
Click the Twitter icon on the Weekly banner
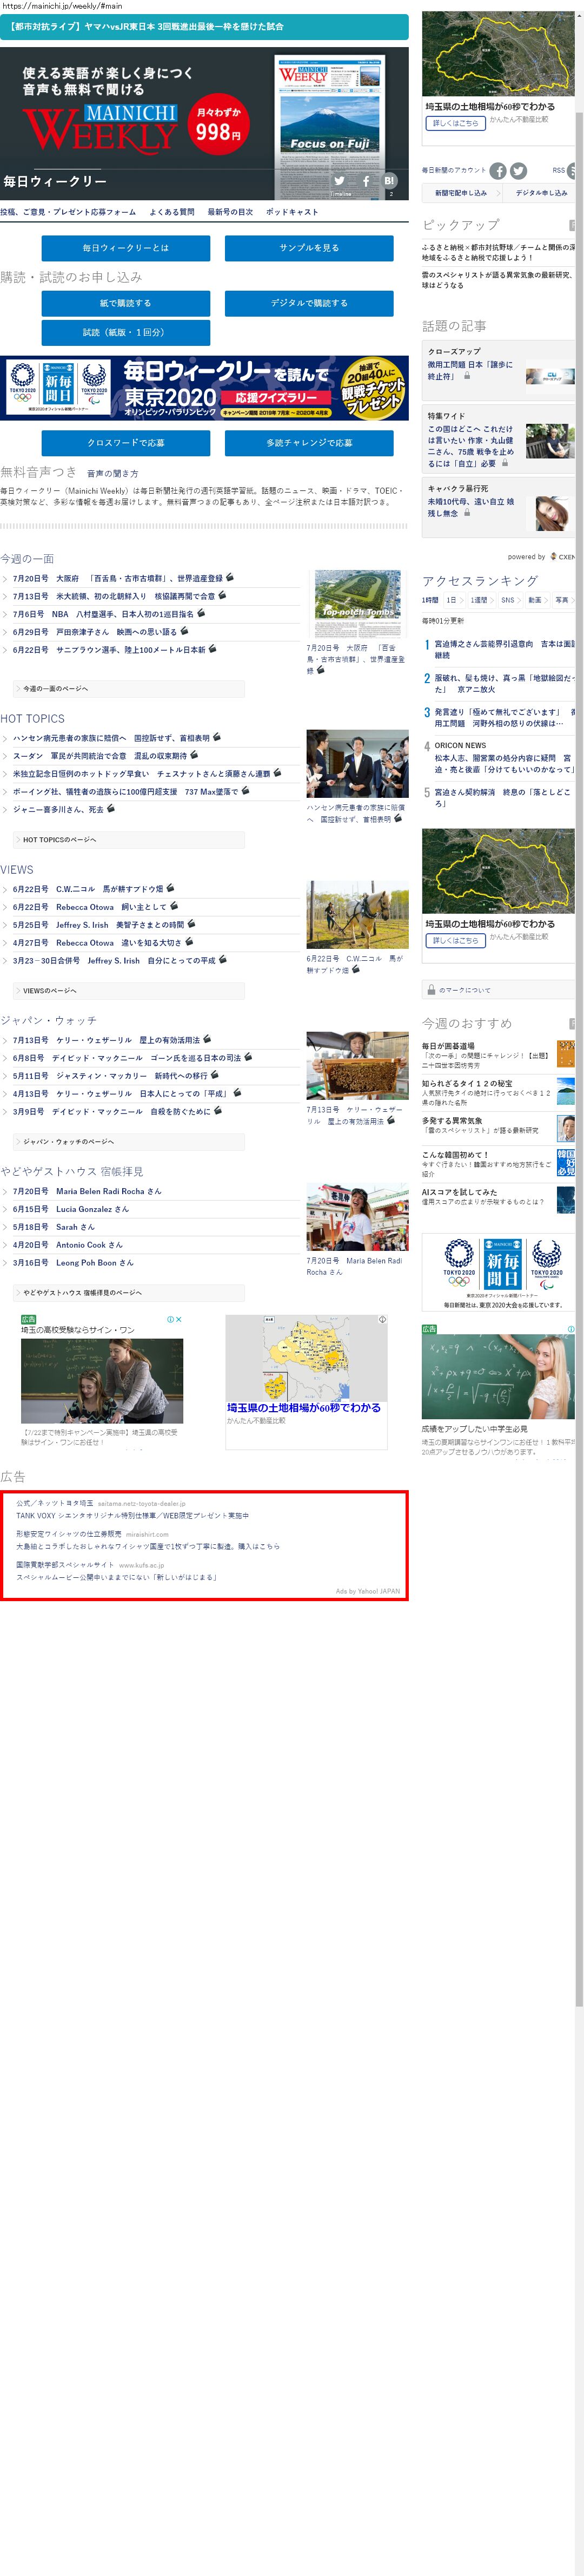click(x=340, y=181)
